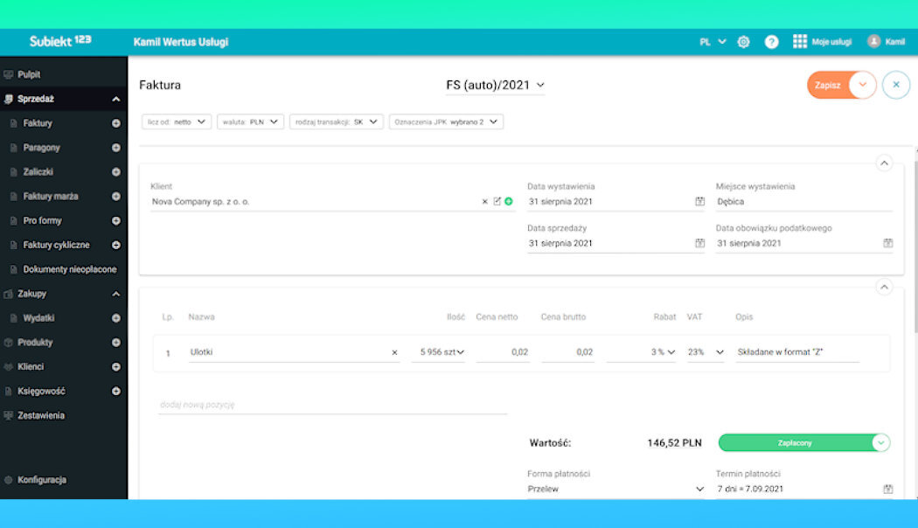Viewport: 918px width, 528px height.
Task: Open Moje usługi apps grid
Action: [799, 42]
